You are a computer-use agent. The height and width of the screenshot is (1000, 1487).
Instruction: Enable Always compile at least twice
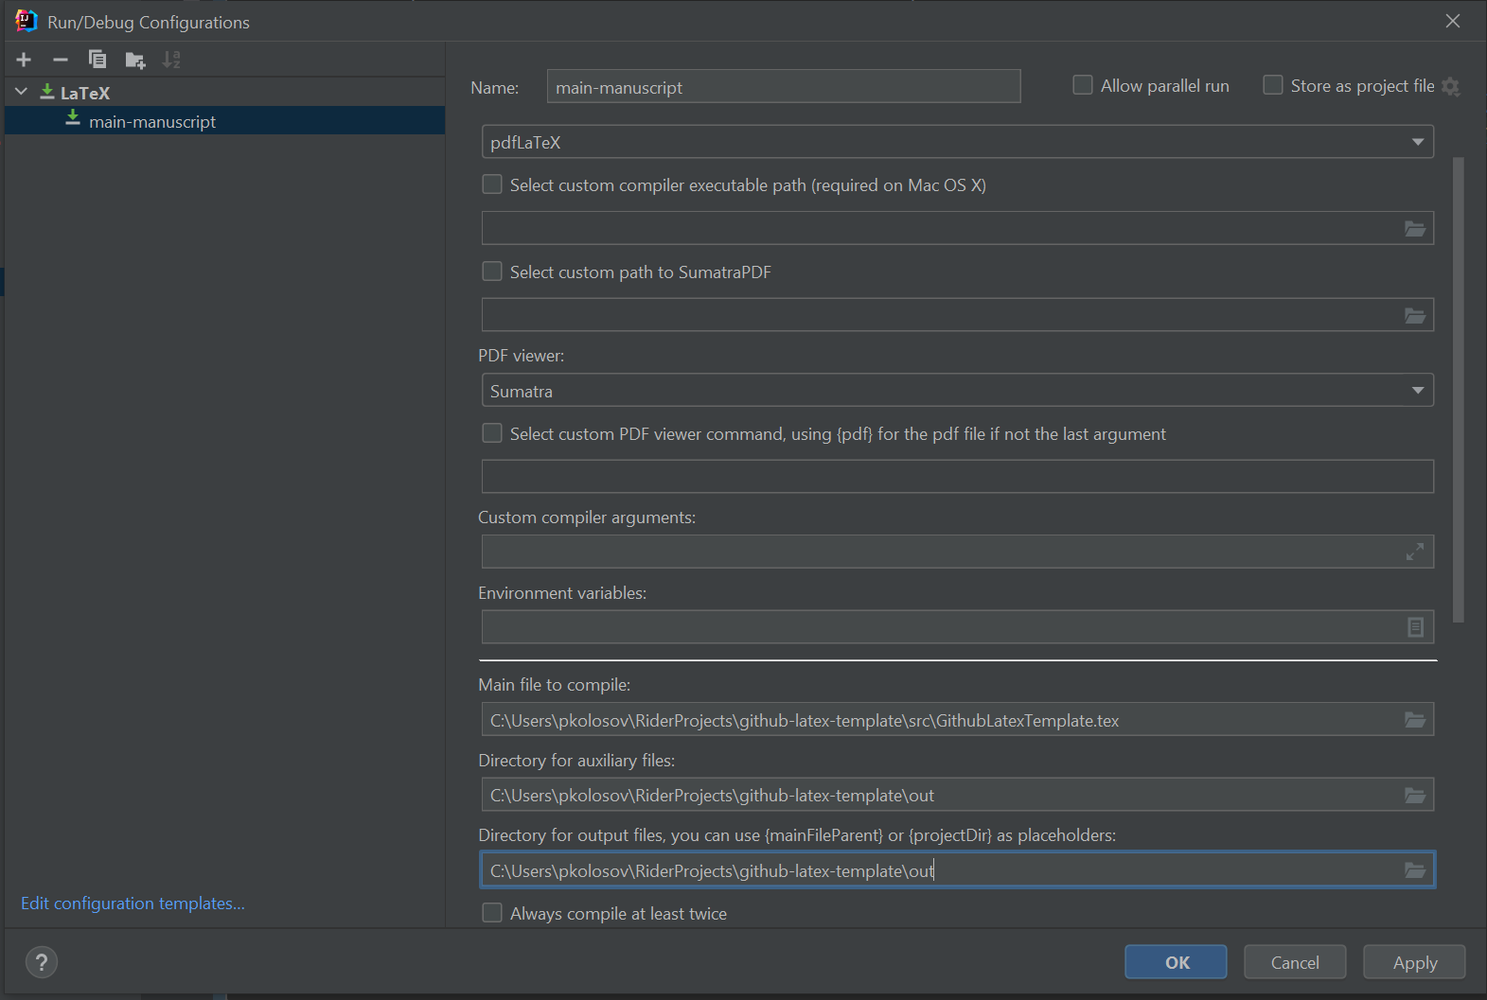pyautogui.click(x=492, y=913)
